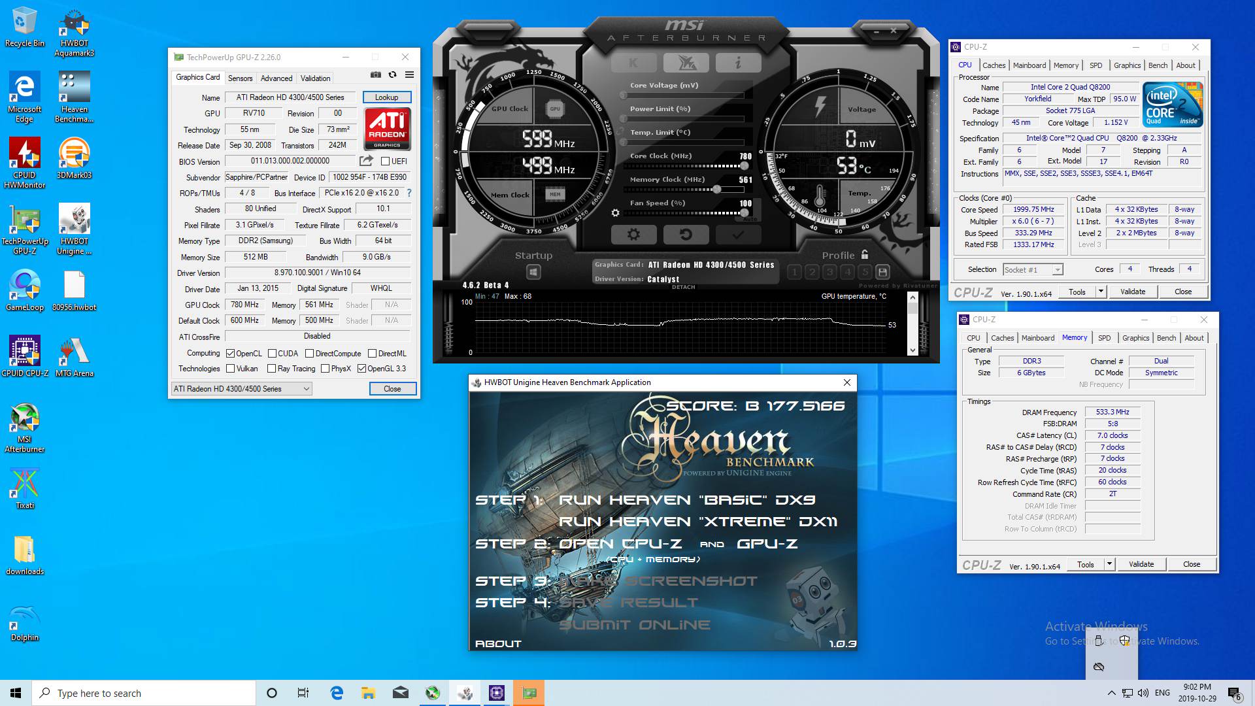
Task: Toggle Afterburner Windows startup icon
Action: tap(533, 272)
